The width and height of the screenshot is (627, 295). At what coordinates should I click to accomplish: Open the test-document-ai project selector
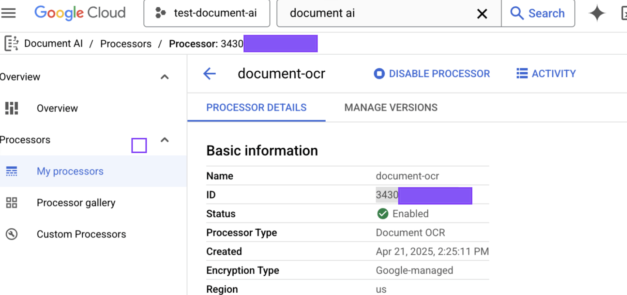coord(207,13)
